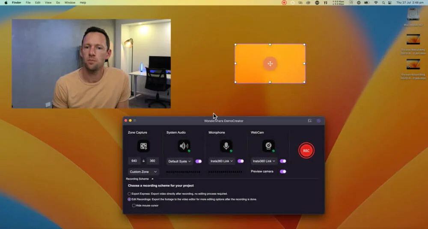This screenshot has height=229, width=428.
Task: Click the System Audio speaker icon
Action: point(184,146)
